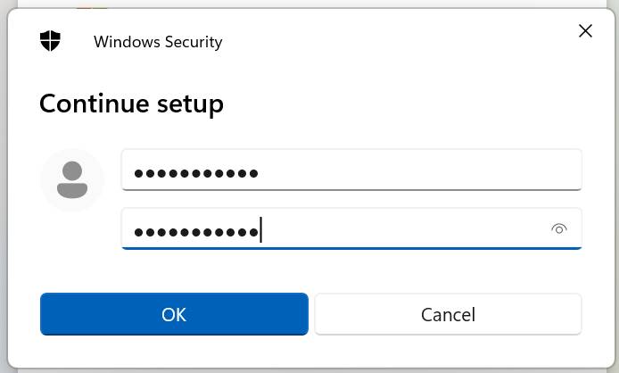Click the Windows Security shield icon
Image resolution: width=619 pixels, height=373 pixels.
tap(50, 41)
